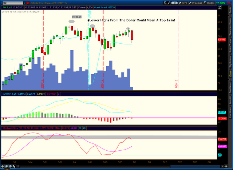The height and width of the screenshot is (170, 233).
Task: Open the Trade sidebar tab
Action: point(230,11)
